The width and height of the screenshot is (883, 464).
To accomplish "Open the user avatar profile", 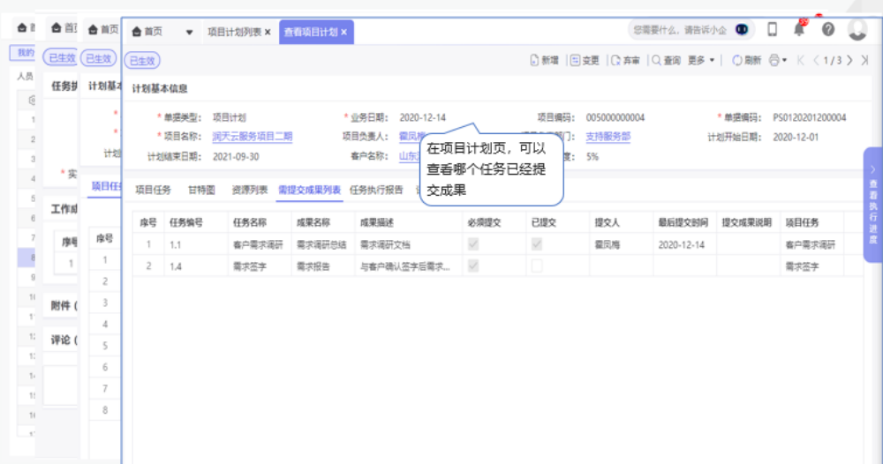I will [857, 29].
